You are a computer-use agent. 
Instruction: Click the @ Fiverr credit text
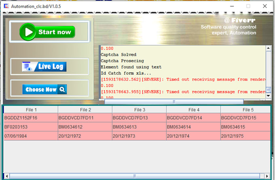[239, 21]
